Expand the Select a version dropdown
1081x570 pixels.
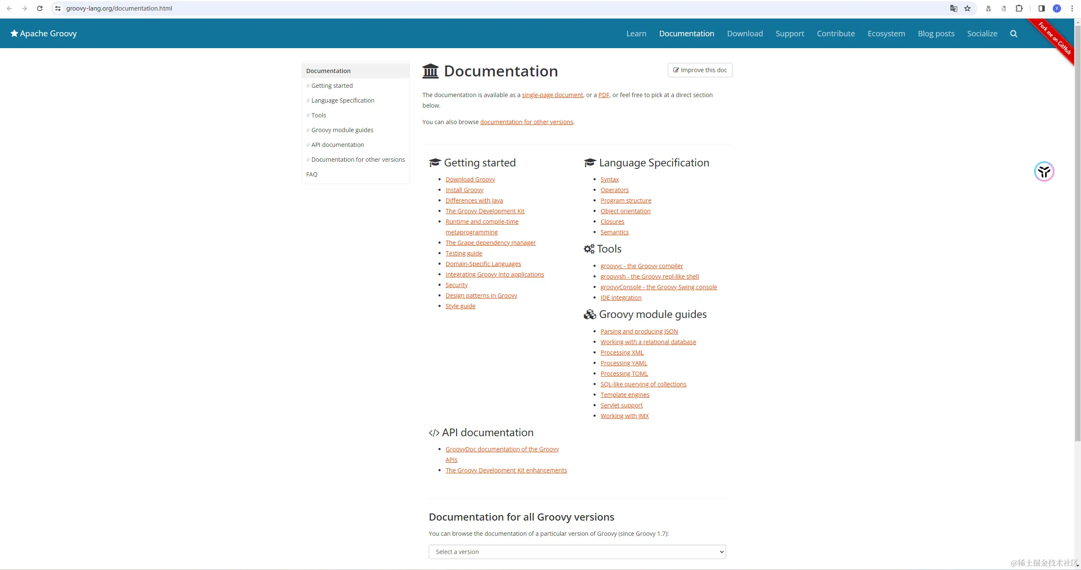[x=577, y=552]
